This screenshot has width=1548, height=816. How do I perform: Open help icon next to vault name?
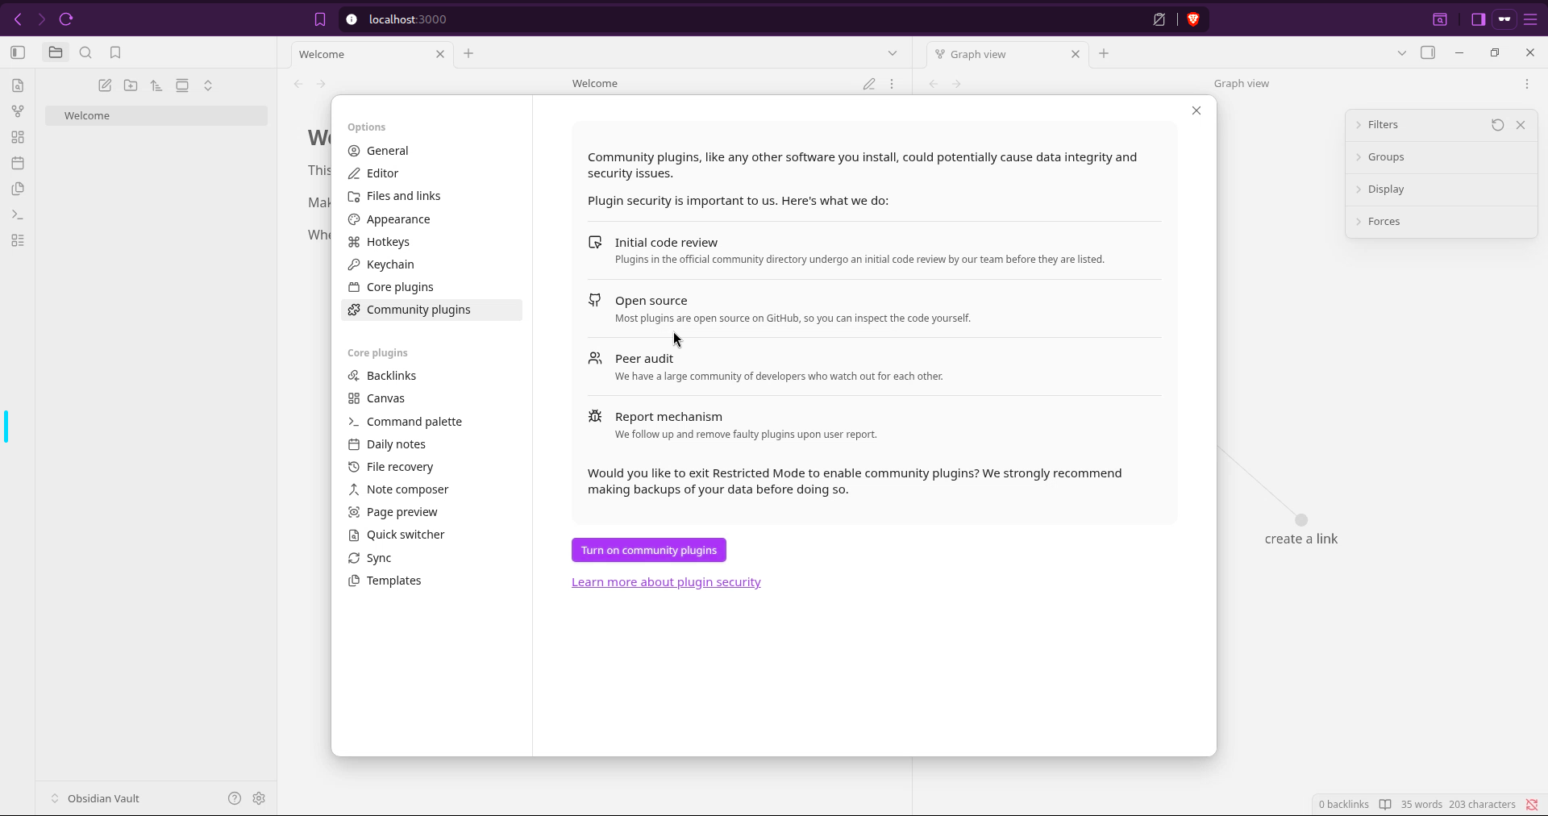click(x=235, y=798)
